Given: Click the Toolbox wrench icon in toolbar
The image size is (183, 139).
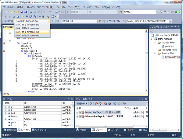Looking at the screenshot, I should pos(172,12).
